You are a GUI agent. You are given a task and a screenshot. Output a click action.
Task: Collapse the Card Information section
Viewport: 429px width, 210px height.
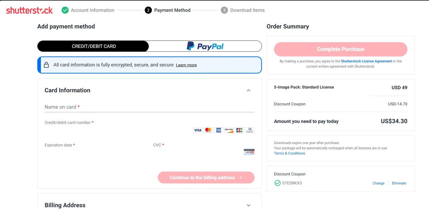(x=249, y=90)
